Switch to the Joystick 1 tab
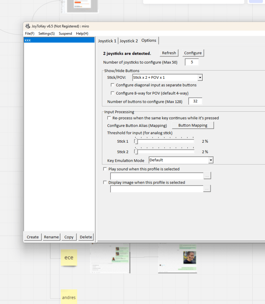This screenshot has height=304, width=265. [107, 41]
